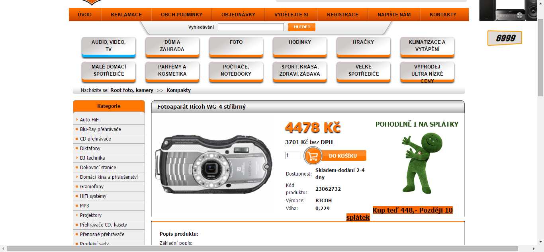Click the POHODLNĚ I NA SPLÁTKY heading
The image size is (544, 252).
point(417,124)
